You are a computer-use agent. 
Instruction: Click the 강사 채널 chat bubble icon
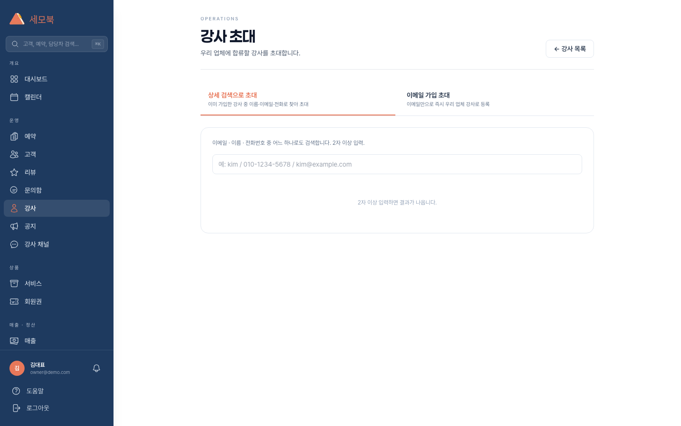[x=14, y=244]
